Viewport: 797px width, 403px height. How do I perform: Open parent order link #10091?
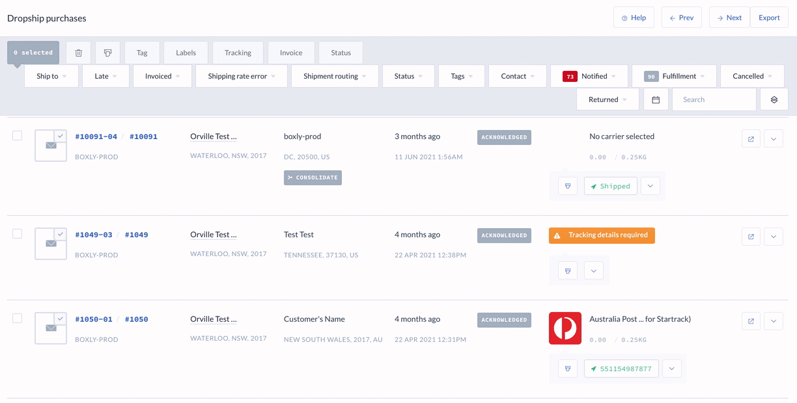click(x=143, y=136)
